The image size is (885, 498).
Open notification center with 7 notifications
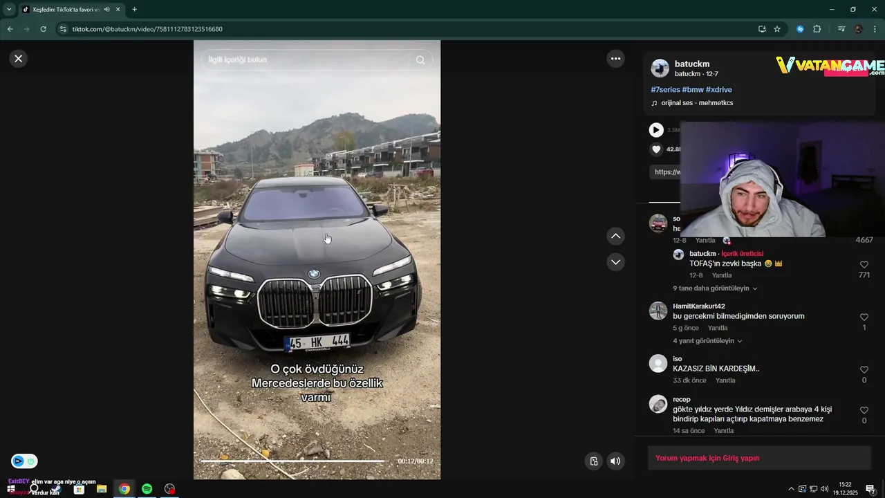[870, 489]
